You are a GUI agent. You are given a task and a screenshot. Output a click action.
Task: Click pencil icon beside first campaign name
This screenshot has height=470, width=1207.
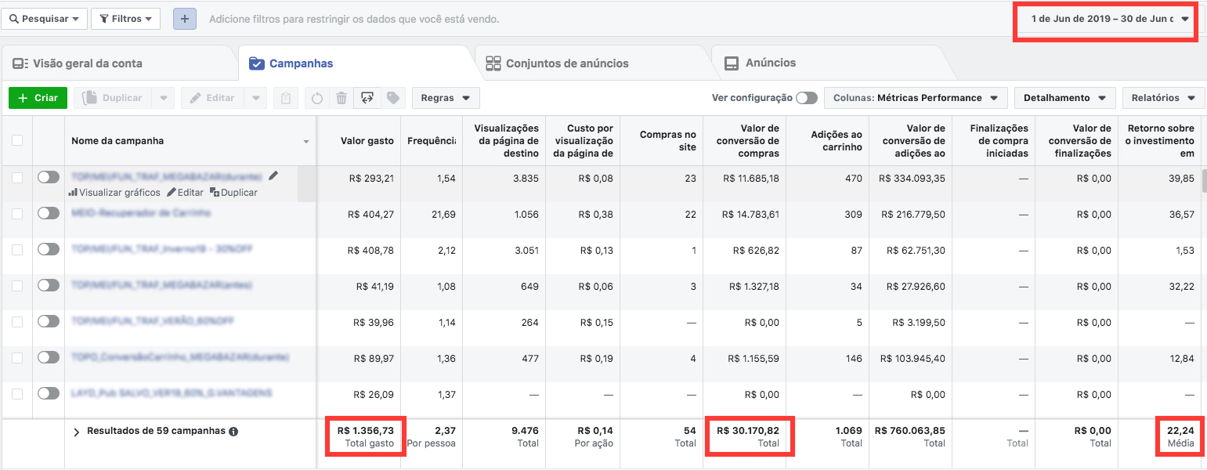click(273, 177)
